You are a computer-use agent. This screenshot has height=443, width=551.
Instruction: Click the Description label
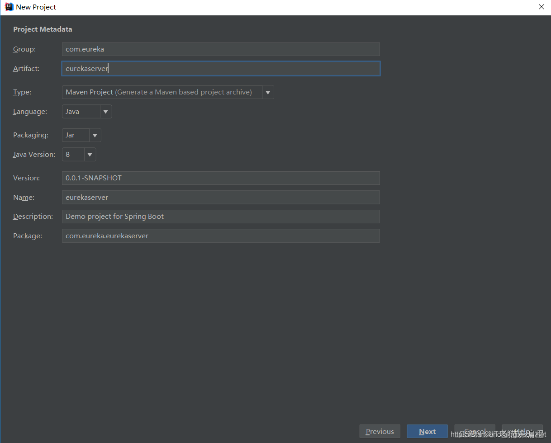33,217
